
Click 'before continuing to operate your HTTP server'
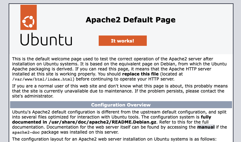coord(125,79)
